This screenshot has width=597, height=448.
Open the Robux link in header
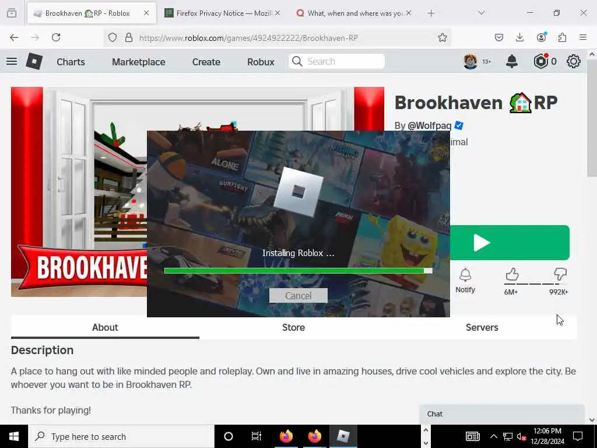[x=261, y=62]
